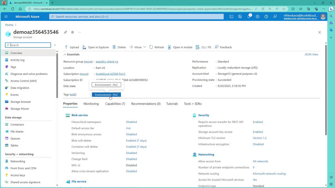
Task: Collapse the left resource menu
Action: tap(55, 45)
